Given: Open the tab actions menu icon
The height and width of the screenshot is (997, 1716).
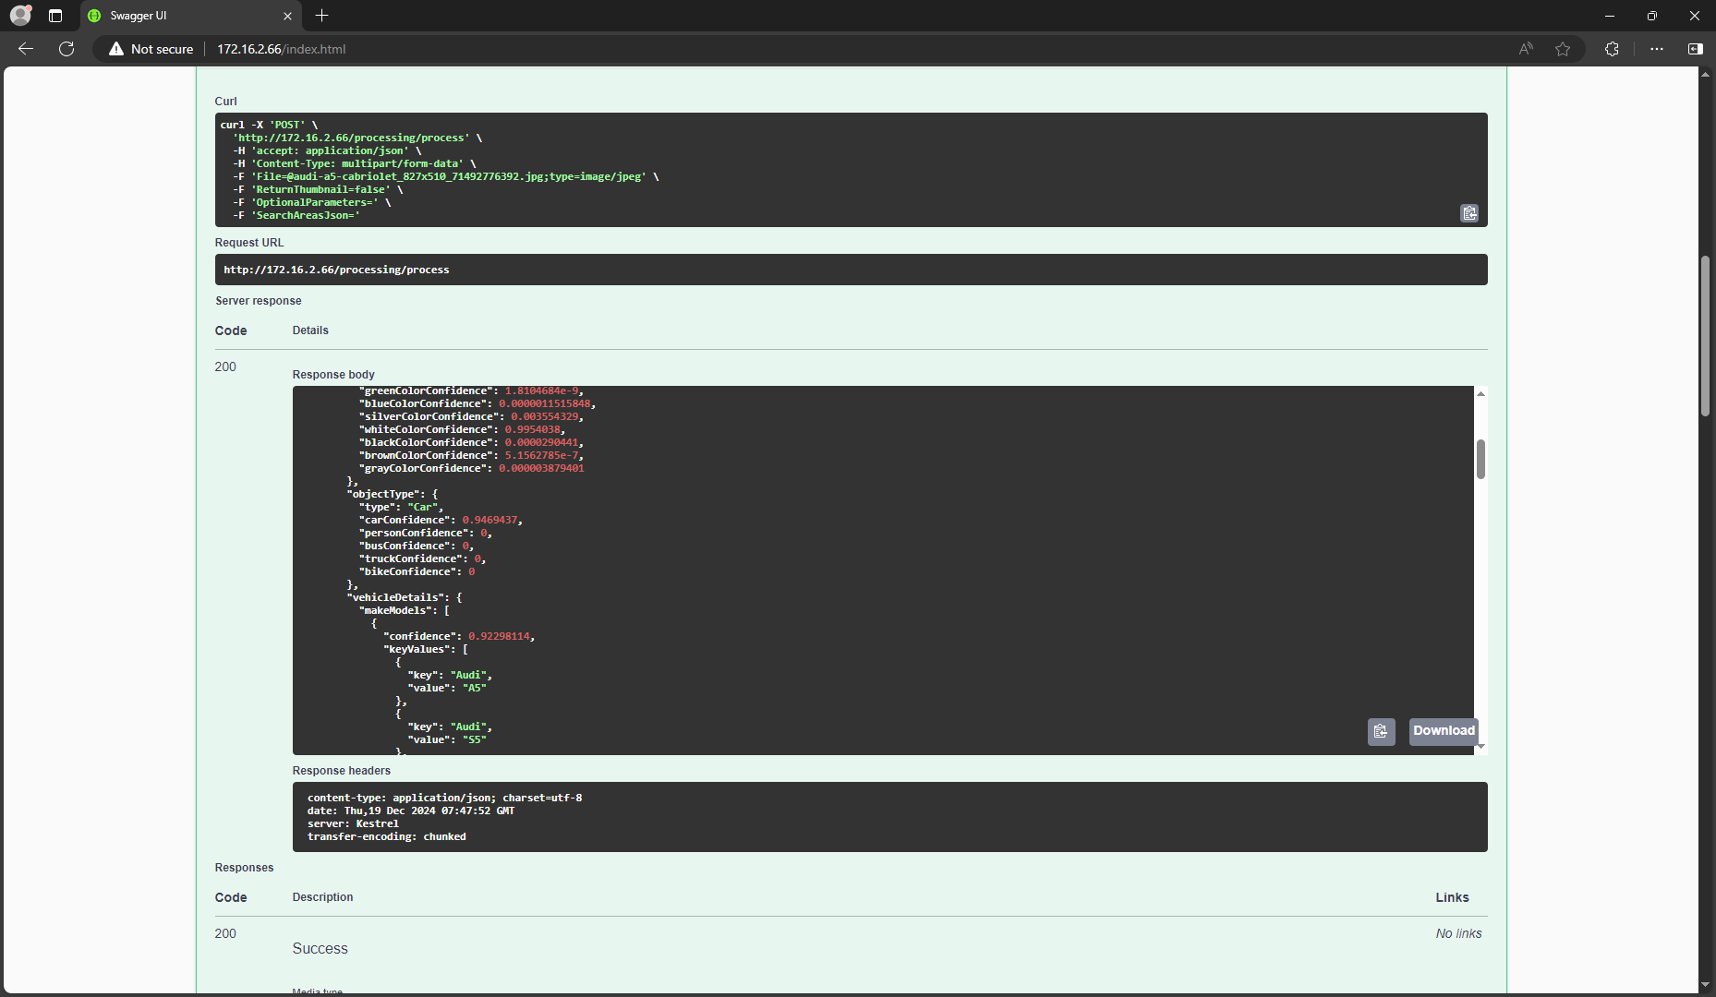Looking at the screenshot, I should pyautogui.click(x=55, y=16).
